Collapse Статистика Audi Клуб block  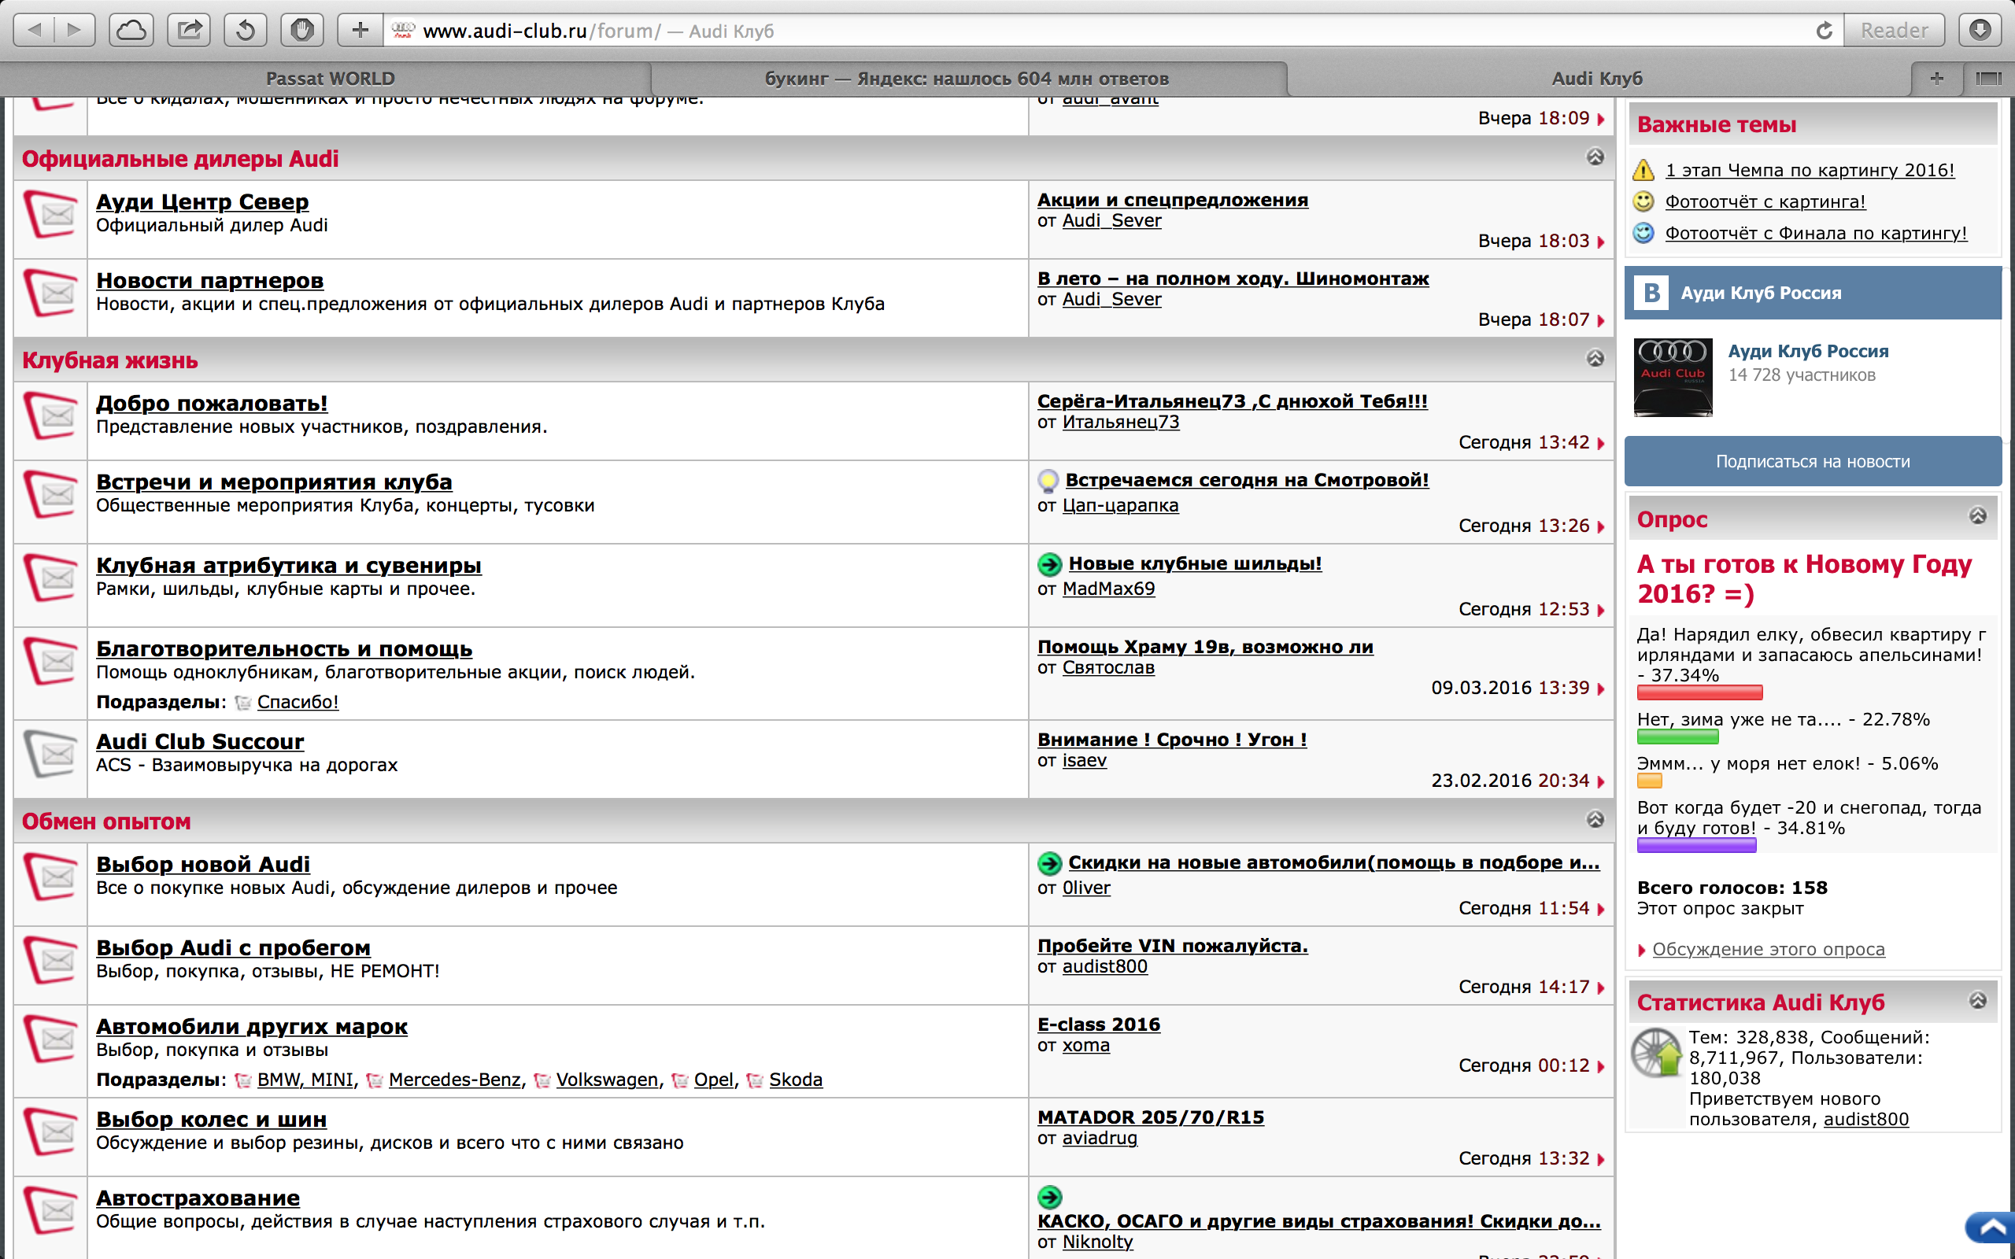click(x=1977, y=1000)
